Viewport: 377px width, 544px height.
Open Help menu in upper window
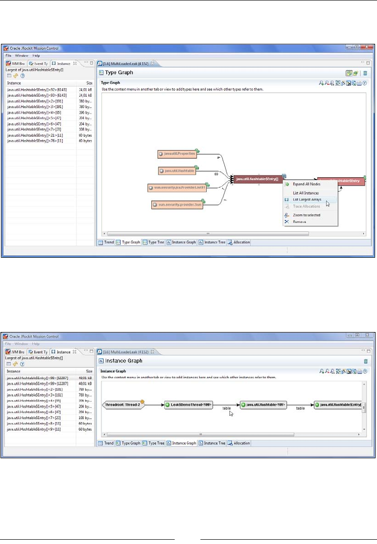36,56
